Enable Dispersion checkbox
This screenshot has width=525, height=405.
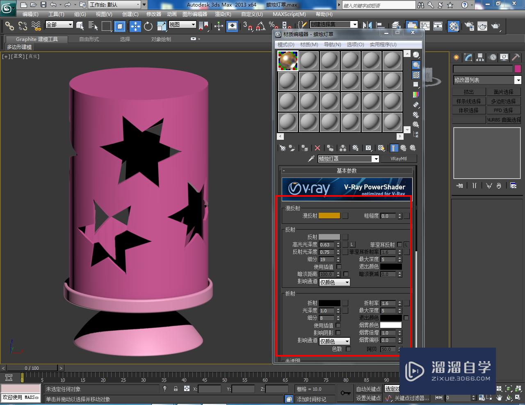tap(348, 349)
